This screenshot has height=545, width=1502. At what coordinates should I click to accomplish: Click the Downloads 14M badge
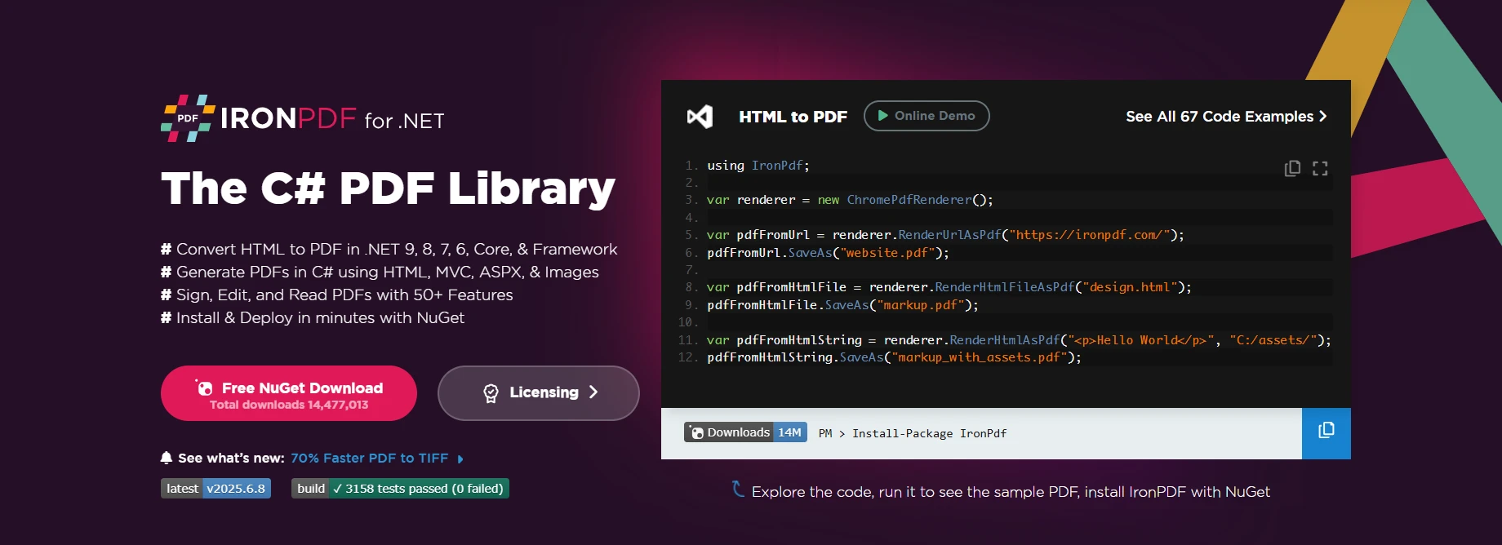pos(745,432)
